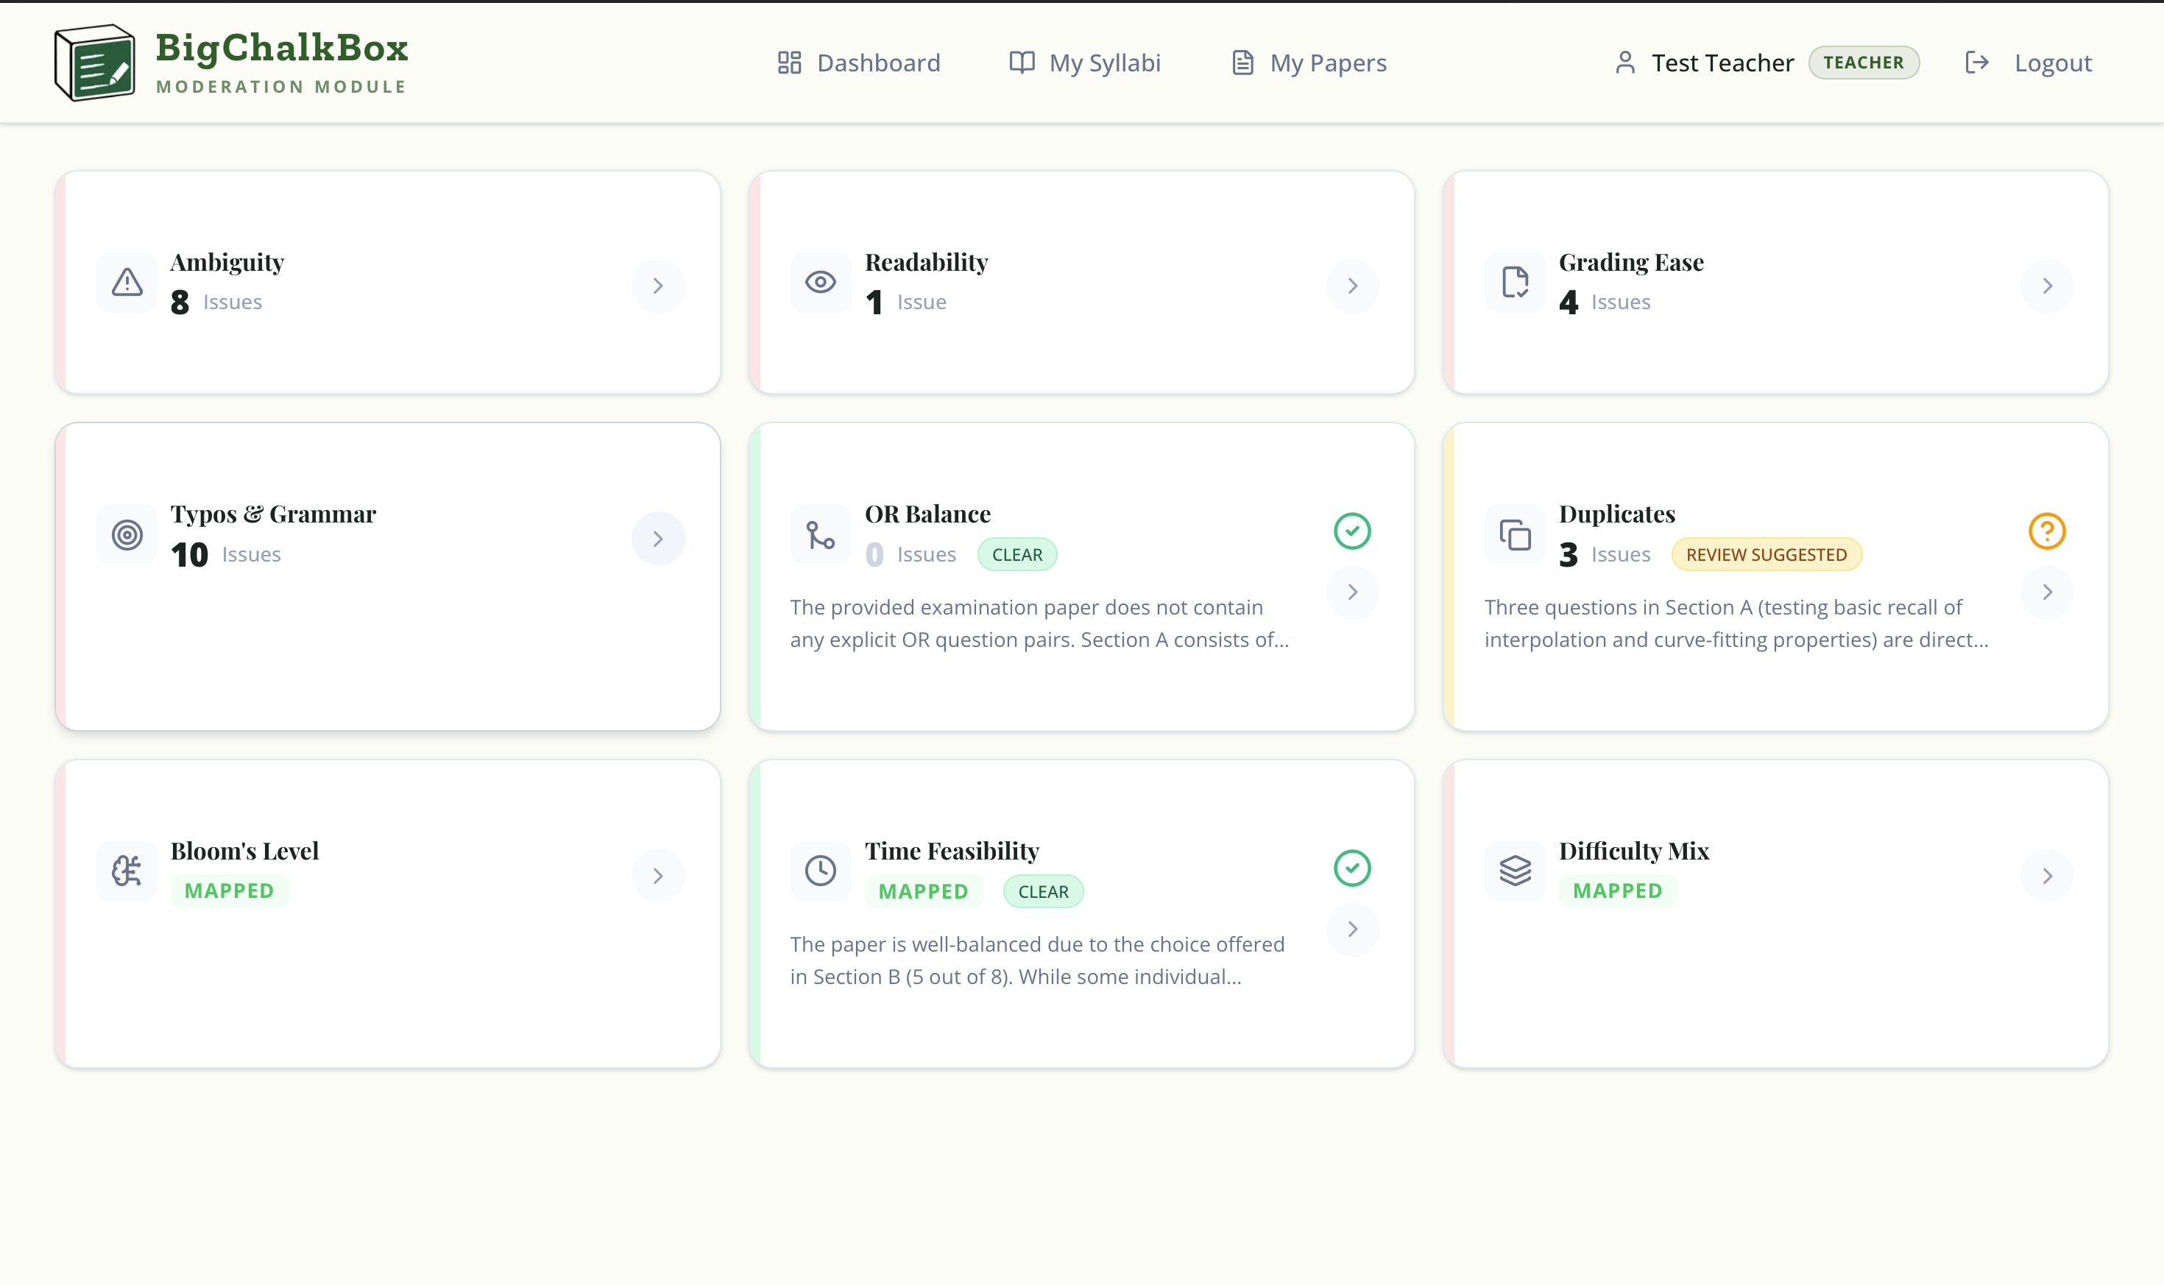Expand the Ambiguity card chevron
Screen dimensions: 2164x1285
[658, 286]
